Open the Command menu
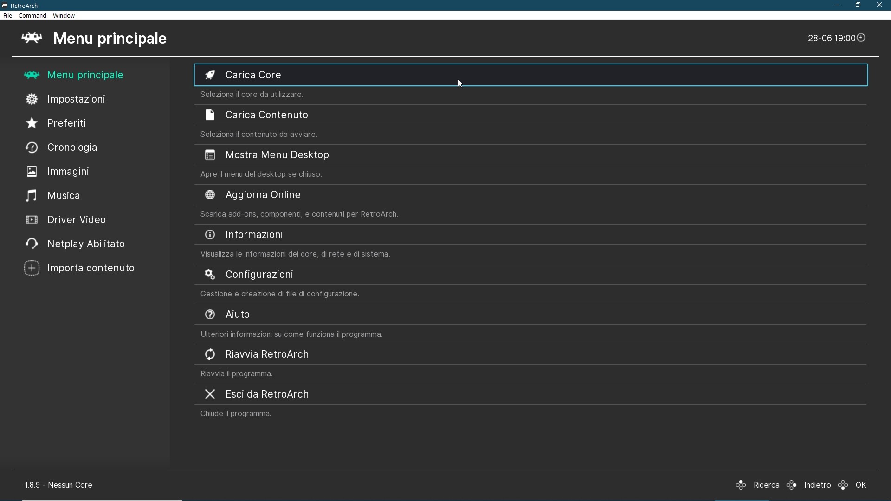Image resolution: width=891 pixels, height=501 pixels. pyautogui.click(x=32, y=16)
